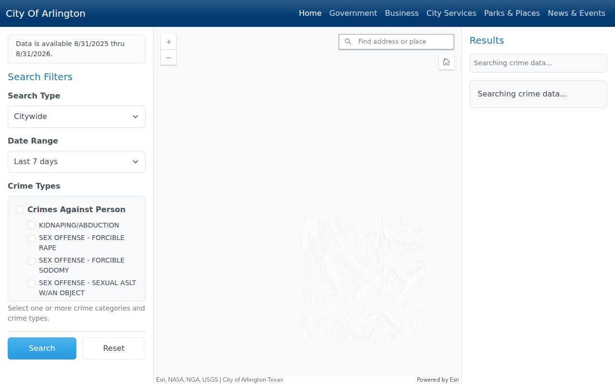Screen dimensions: 615x384
Task: Enable the KIDNAPING/ABDUCTION crime type
Action: (31, 225)
